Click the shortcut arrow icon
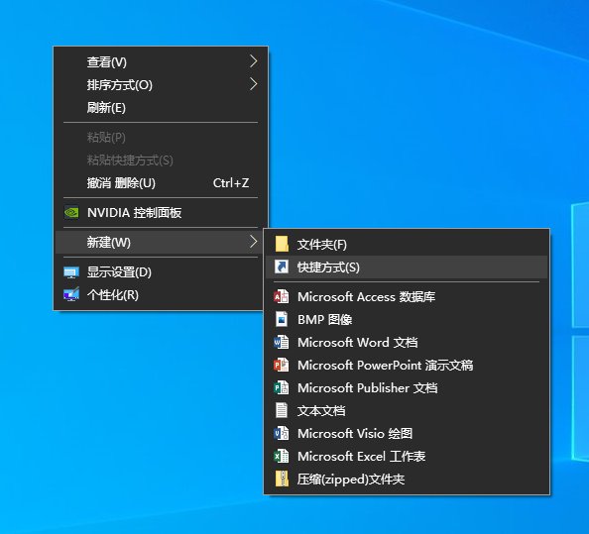The image size is (589, 534). click(282, 267)
